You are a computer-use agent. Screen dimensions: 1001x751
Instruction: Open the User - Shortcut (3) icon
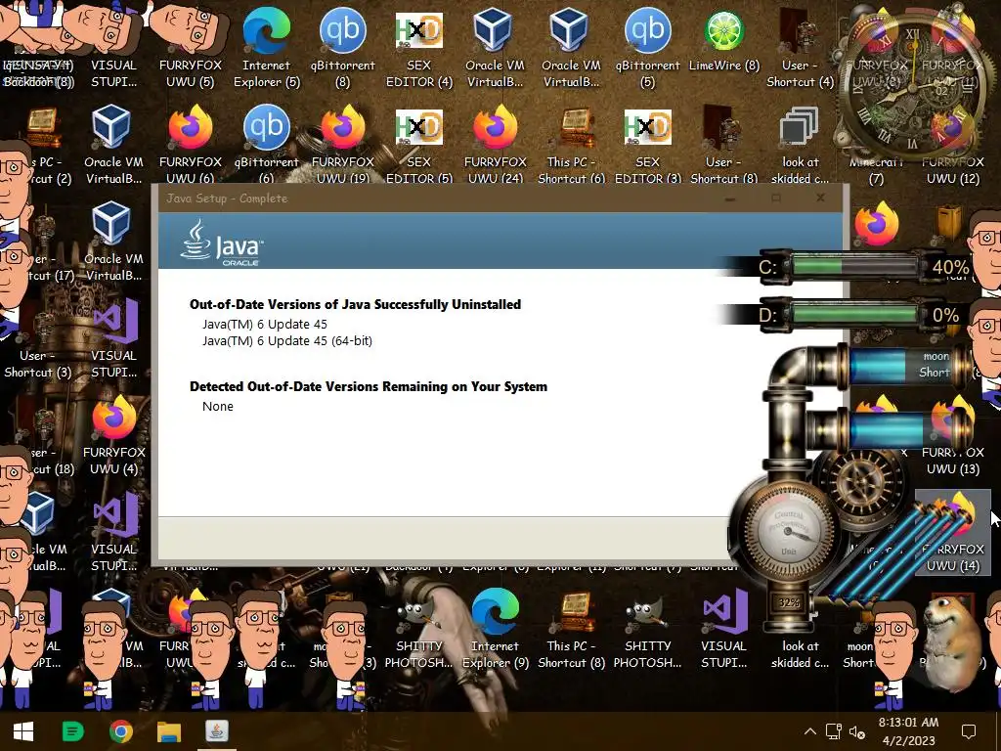tap(38, 338)
